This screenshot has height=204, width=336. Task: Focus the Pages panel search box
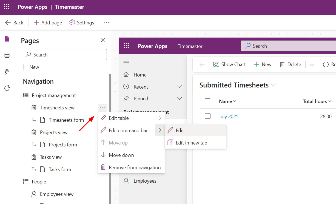tap(64, 55)
